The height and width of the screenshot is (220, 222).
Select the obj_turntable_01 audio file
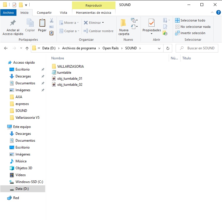pyautogui.click(x=70, y=78)
